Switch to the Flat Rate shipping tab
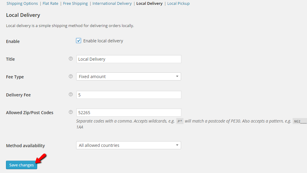The image size is (307, 173). pyautogui.click(x=50, y=3)
